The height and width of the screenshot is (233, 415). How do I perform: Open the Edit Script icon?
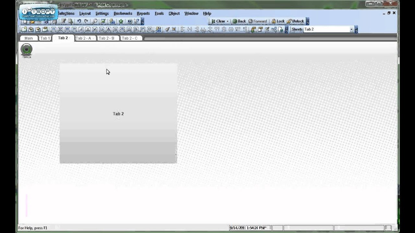tap(64, 21)
